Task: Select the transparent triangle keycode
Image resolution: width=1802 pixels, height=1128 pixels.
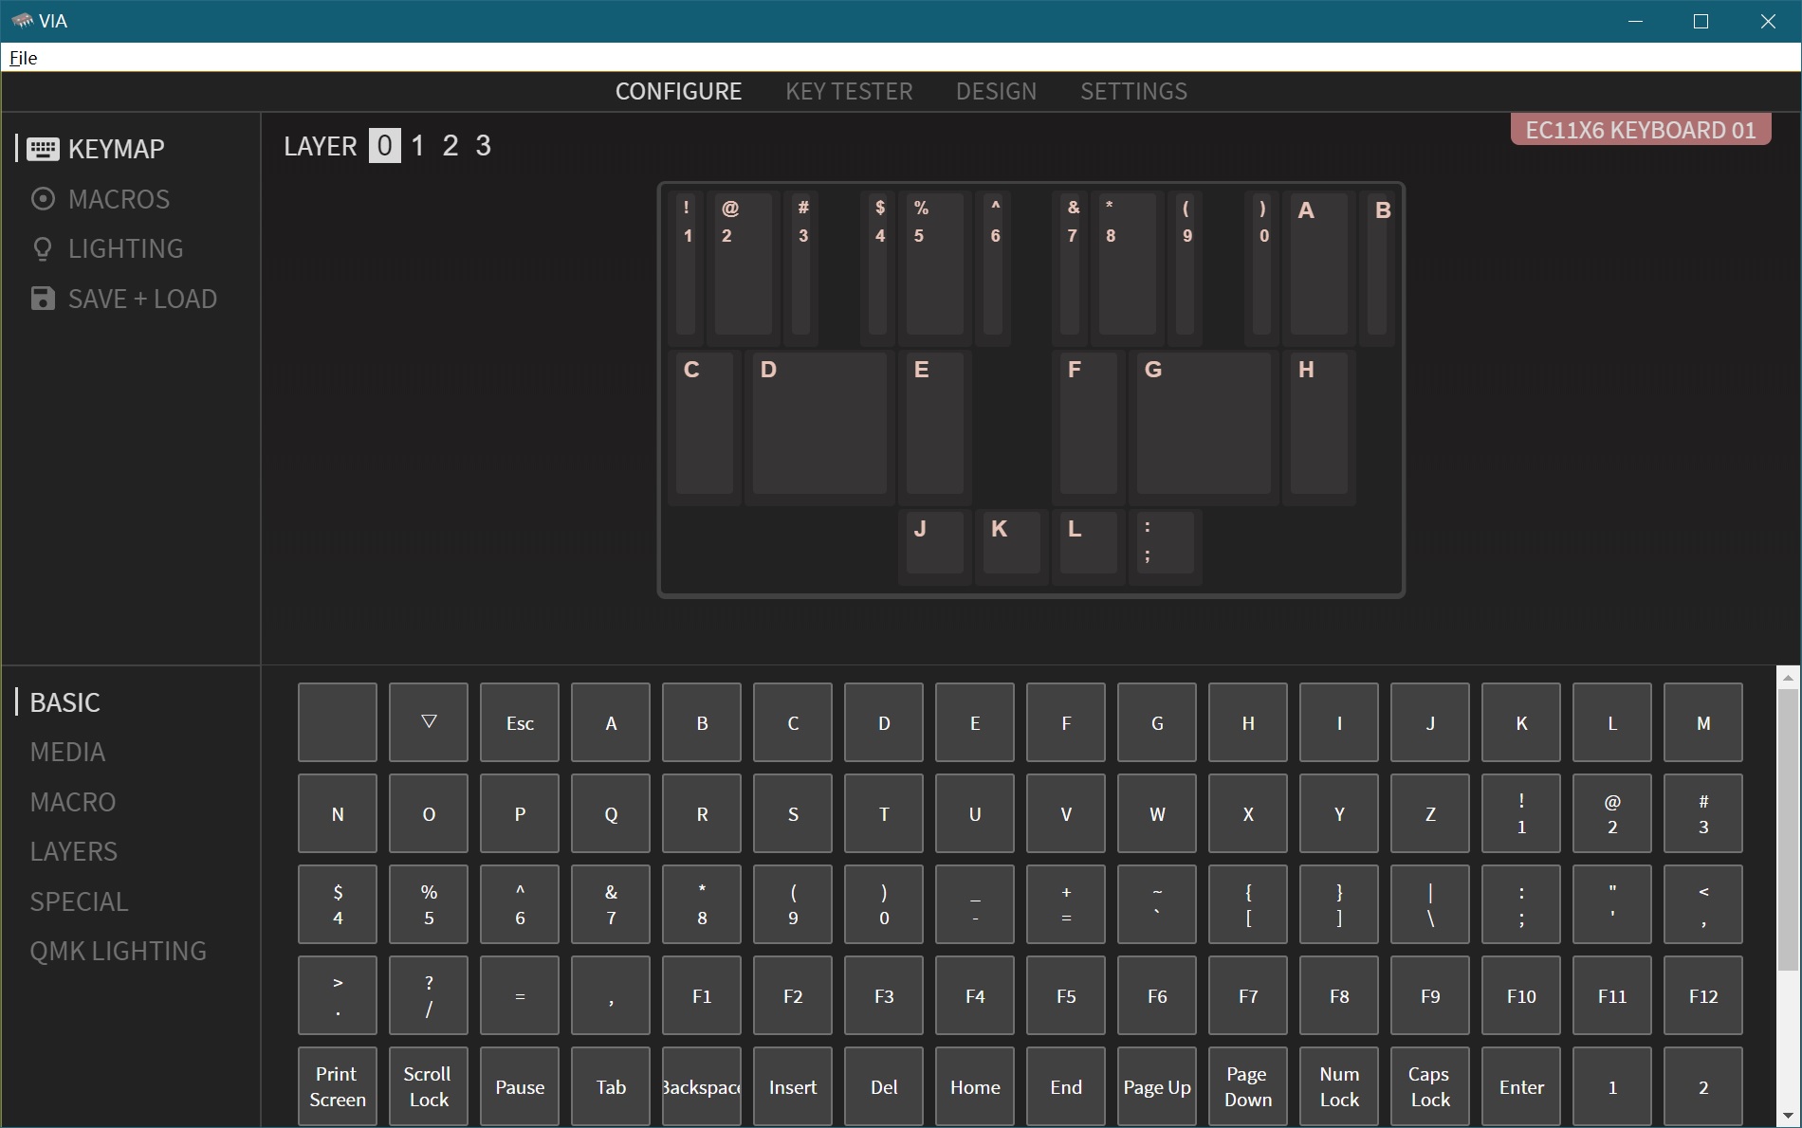Action: (429, 722)
